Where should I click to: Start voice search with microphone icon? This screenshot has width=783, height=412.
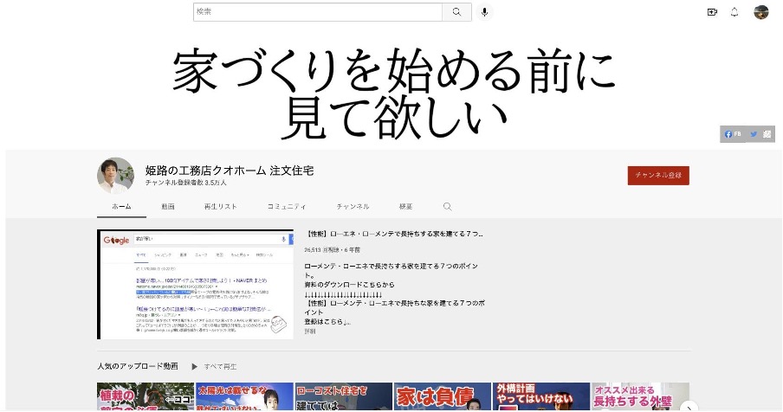click(x=484, y=12)
